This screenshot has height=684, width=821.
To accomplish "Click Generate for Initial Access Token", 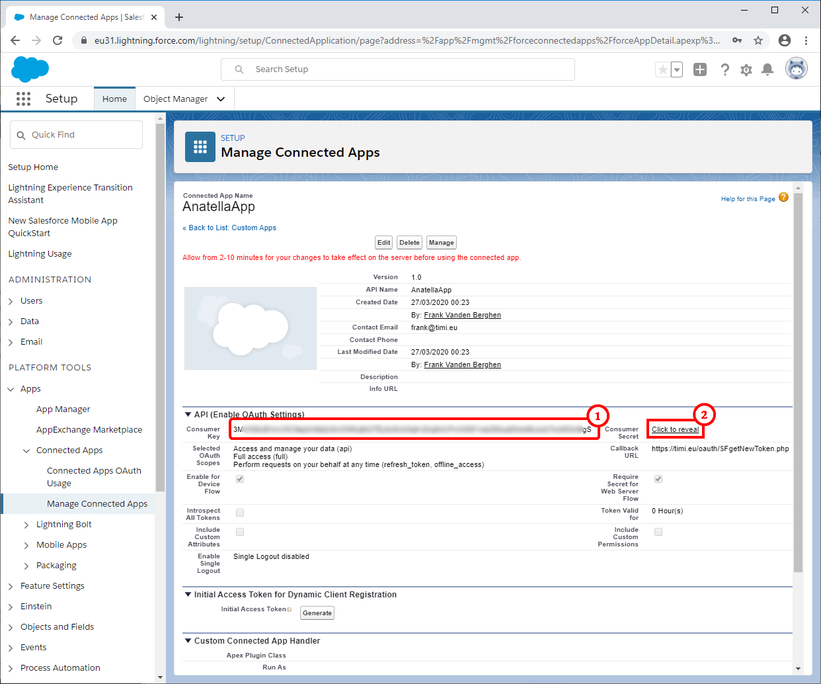I will tap(317, 613).
